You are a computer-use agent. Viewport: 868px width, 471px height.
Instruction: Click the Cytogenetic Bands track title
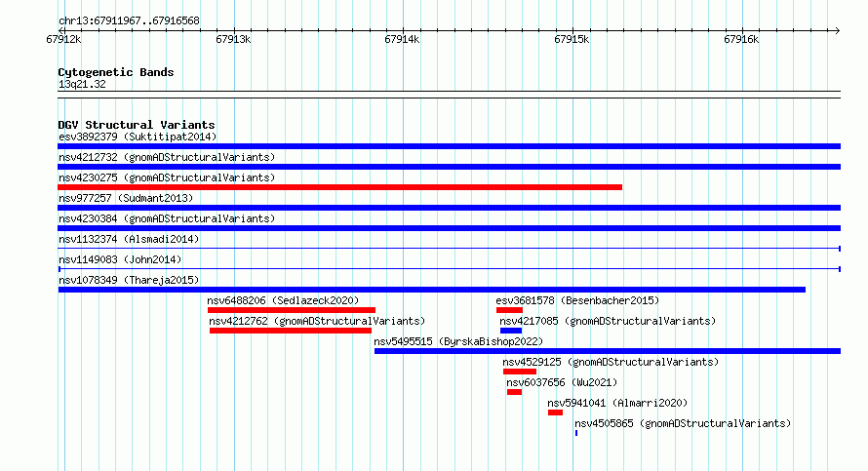pos(116,72)
